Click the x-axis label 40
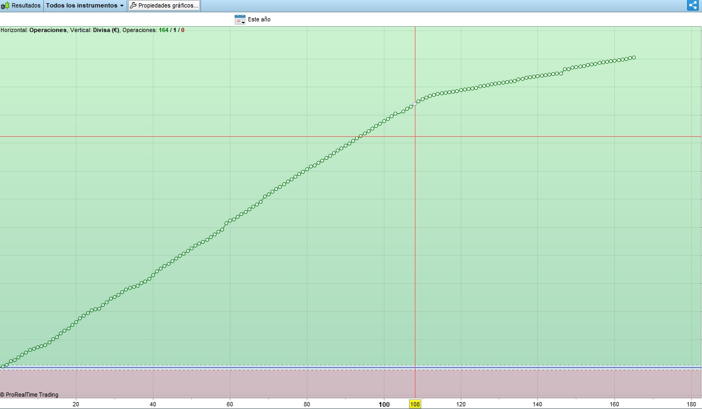This screenshot has width=702, height=409. (x=153, y=404)
